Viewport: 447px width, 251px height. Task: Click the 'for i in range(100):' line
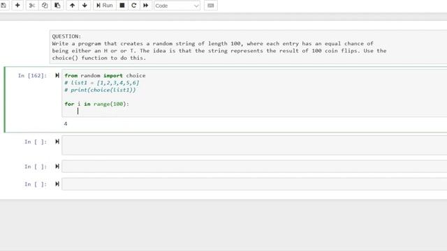point(96,104)
